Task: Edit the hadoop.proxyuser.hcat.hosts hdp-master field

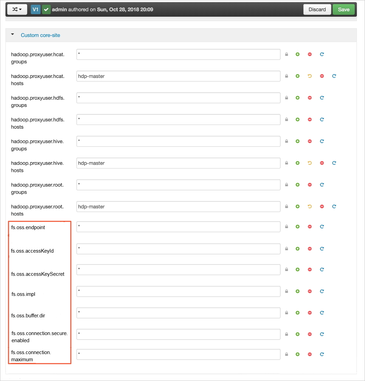Action: [178, 76]
